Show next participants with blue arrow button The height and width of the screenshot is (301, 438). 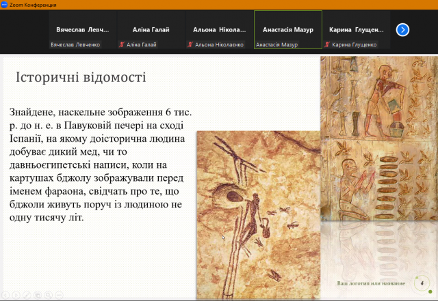(x=402, y=30)
